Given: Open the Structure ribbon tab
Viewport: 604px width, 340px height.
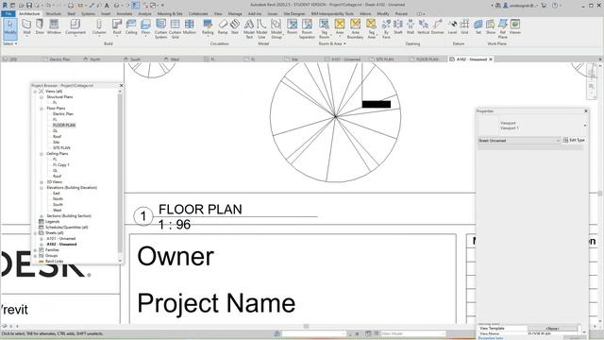Looking at the screenshot, I should pos(53,13).
